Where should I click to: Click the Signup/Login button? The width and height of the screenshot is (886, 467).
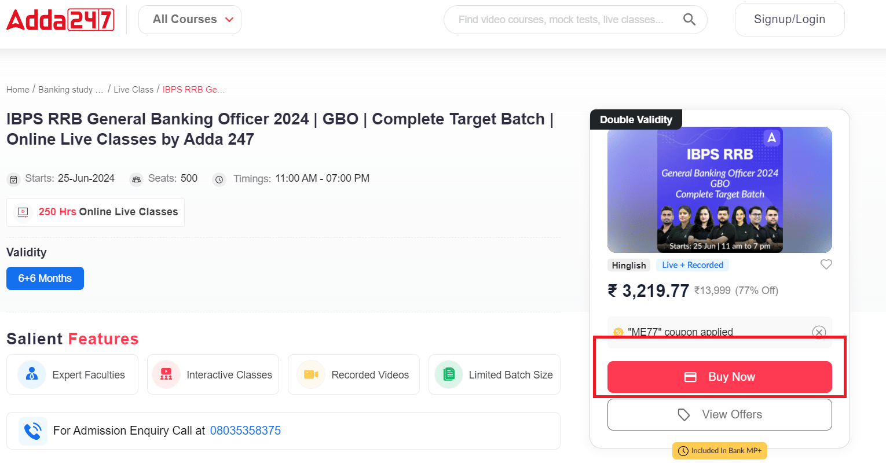pyautogui.click(x=789, y=20)
